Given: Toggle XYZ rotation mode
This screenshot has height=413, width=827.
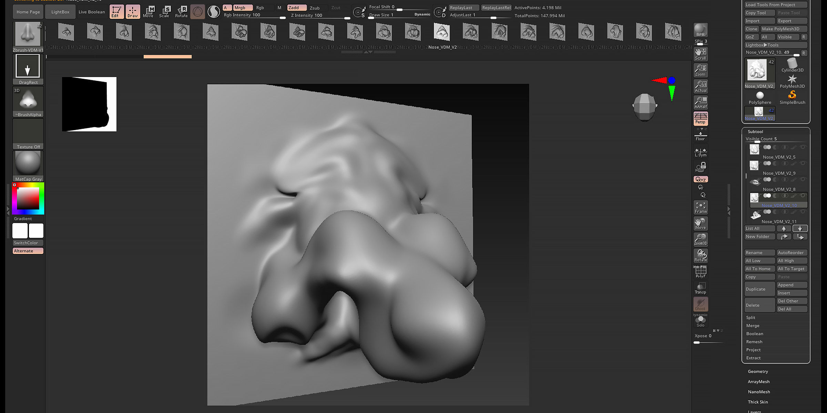Looking at the screenshot, I should 700,179.
